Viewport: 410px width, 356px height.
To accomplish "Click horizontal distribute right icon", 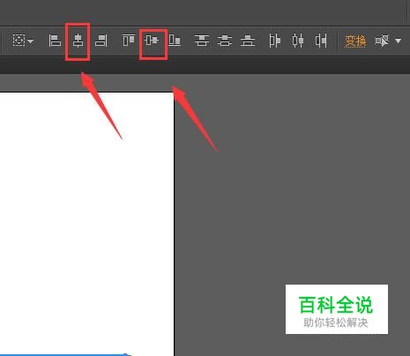I will point(321,41).
